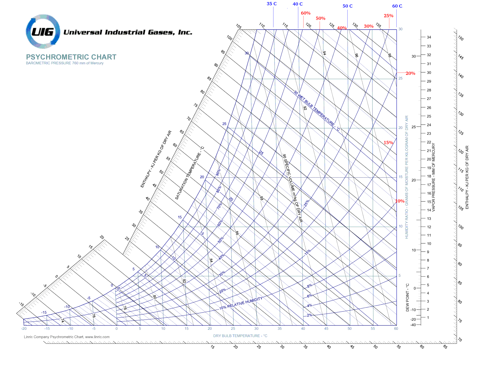Click the '4%' relative humidity curve label
The image size is (481, 371).
click(x=310, y=306)
